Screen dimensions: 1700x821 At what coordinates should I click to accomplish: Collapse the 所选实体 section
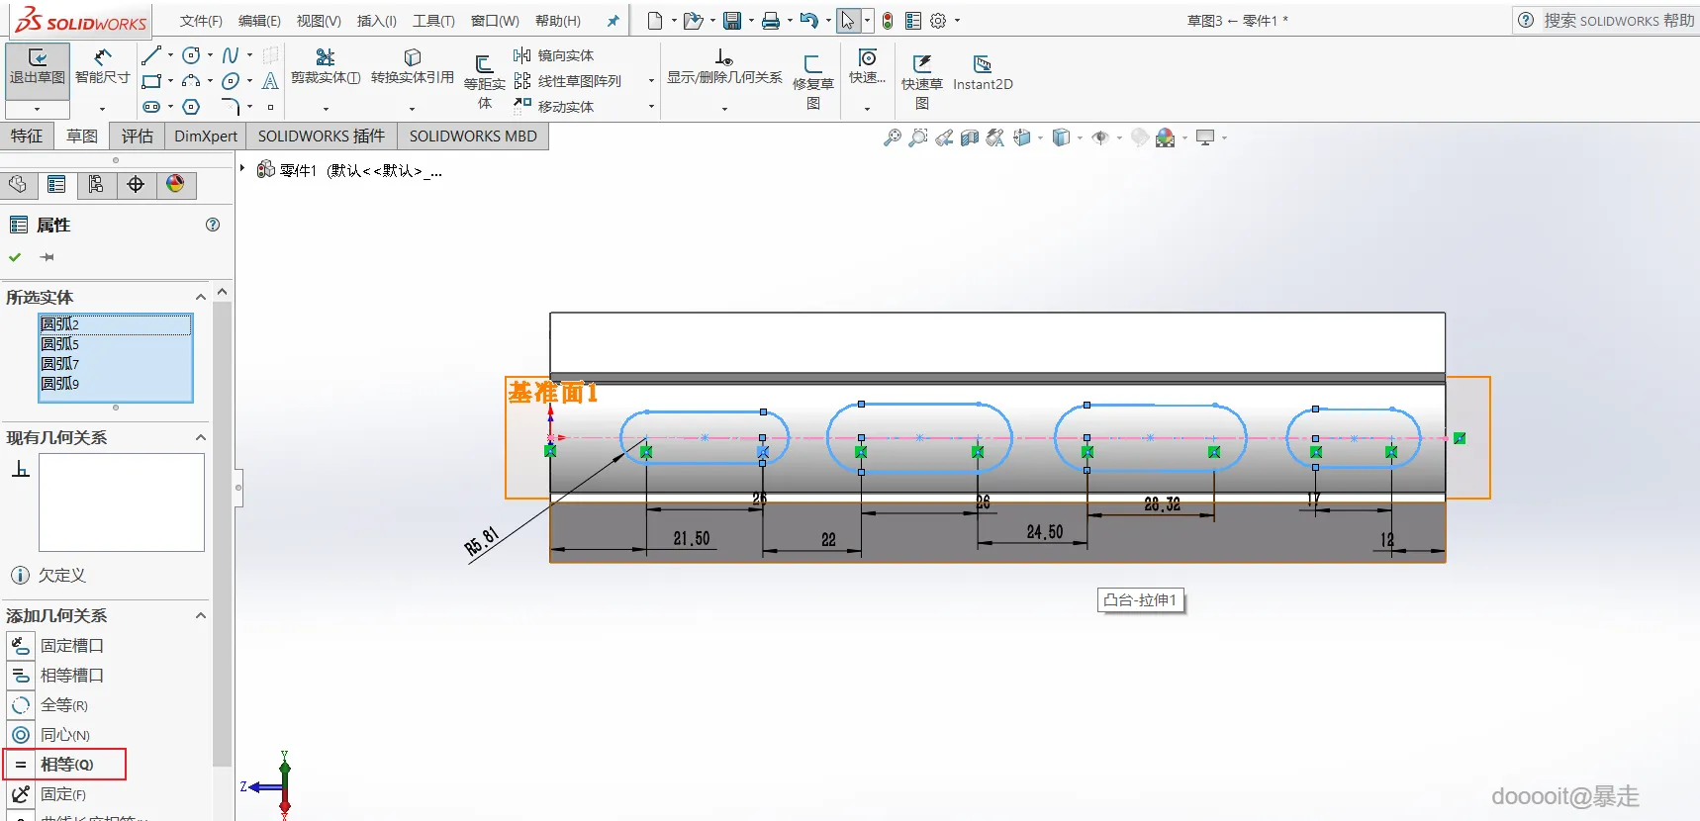point(201,297)
